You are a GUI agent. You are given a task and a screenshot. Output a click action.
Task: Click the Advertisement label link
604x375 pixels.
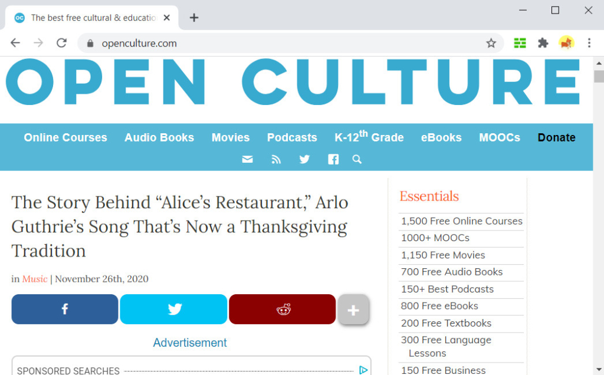[190, 343]
